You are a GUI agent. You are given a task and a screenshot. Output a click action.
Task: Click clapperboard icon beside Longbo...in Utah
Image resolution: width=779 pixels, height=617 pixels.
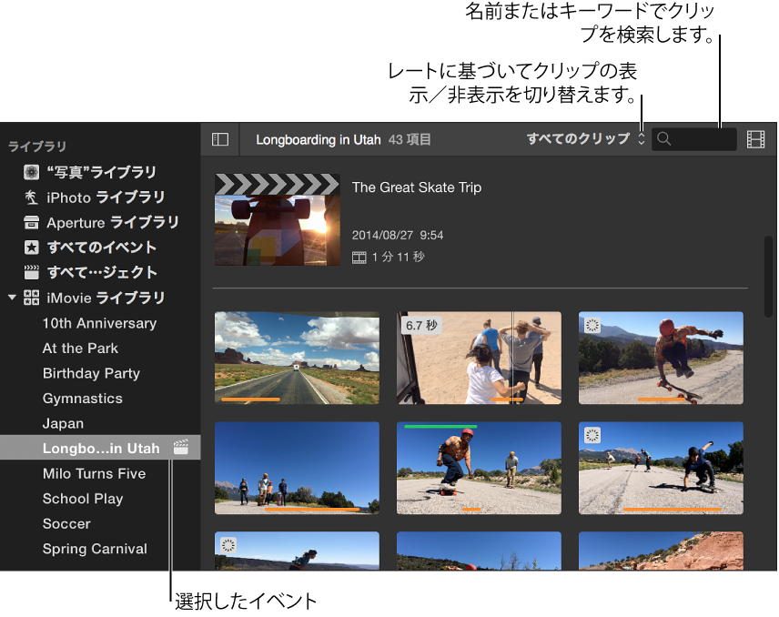point(181,447)
